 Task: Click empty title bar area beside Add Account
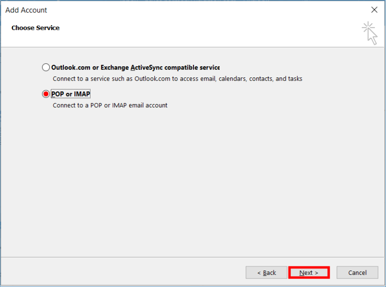pos(201,10)
